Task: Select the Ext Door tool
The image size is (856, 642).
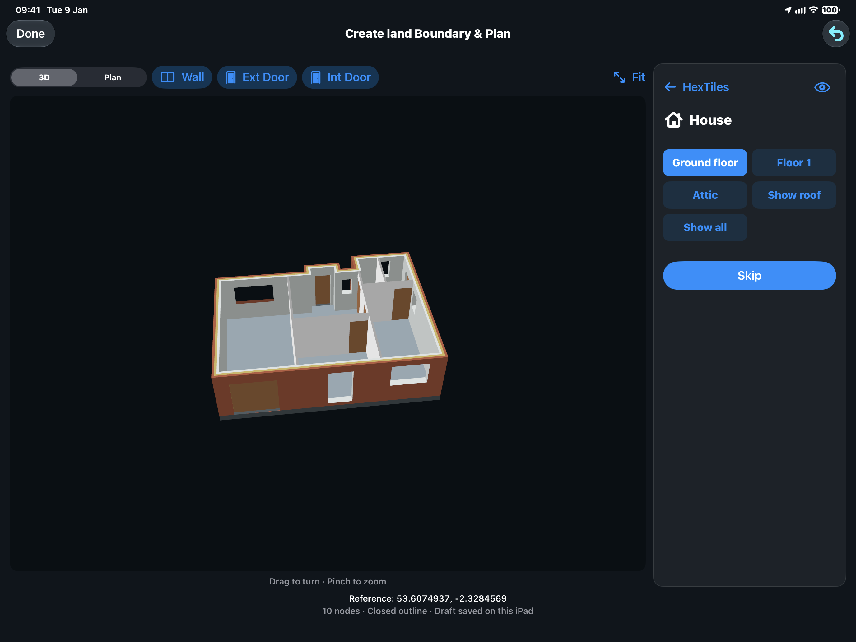Action: pyautogui.click(x=257, y=77)
